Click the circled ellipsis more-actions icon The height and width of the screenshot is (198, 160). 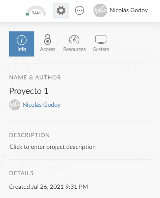[79, 10]
